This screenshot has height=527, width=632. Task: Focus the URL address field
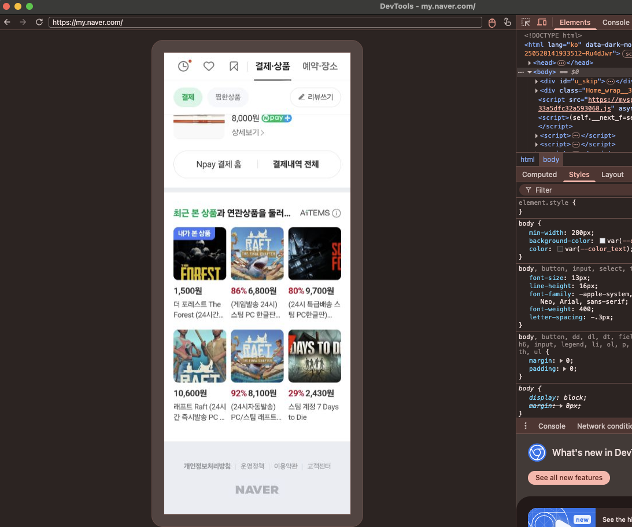tap(265, 22)
